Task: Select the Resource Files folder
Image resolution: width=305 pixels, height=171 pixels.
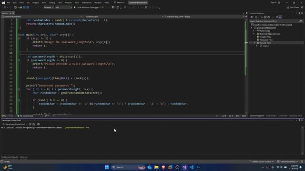Action: (266, 40)
